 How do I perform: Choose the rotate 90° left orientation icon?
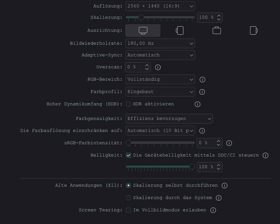tap(180, 30)
